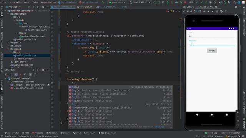Click the green hammer Make Project icon

103,2
